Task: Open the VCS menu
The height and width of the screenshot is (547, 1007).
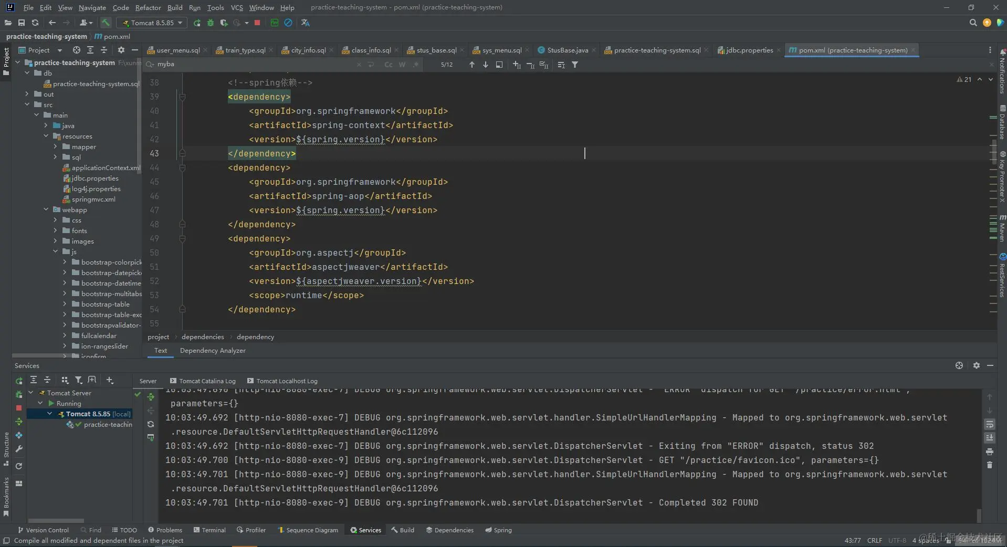Action: pyautogui.click(x=237, y=7)
